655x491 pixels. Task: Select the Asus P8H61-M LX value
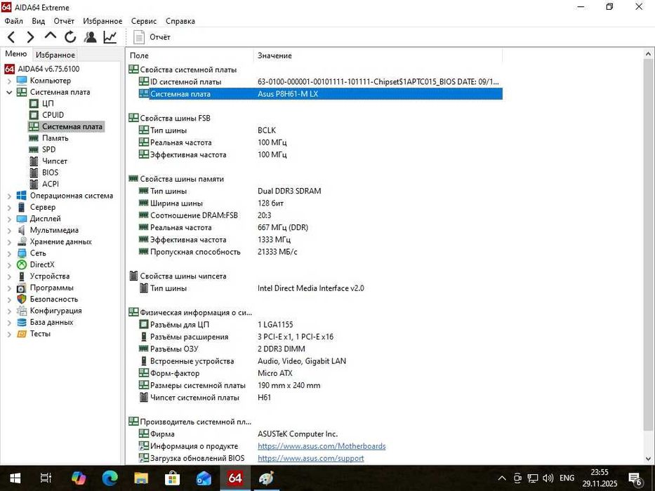click(x=288, y=94)
